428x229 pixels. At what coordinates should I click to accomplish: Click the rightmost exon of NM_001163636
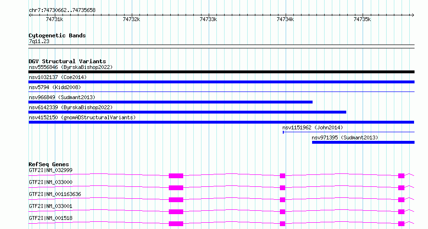(401, 200)
